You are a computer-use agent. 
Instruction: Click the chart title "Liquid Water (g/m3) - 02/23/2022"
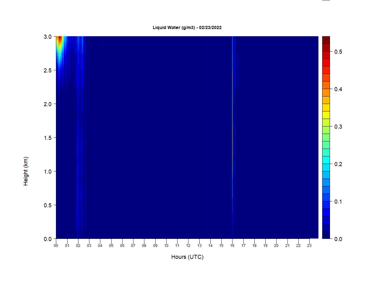click(x=187, y=27)
